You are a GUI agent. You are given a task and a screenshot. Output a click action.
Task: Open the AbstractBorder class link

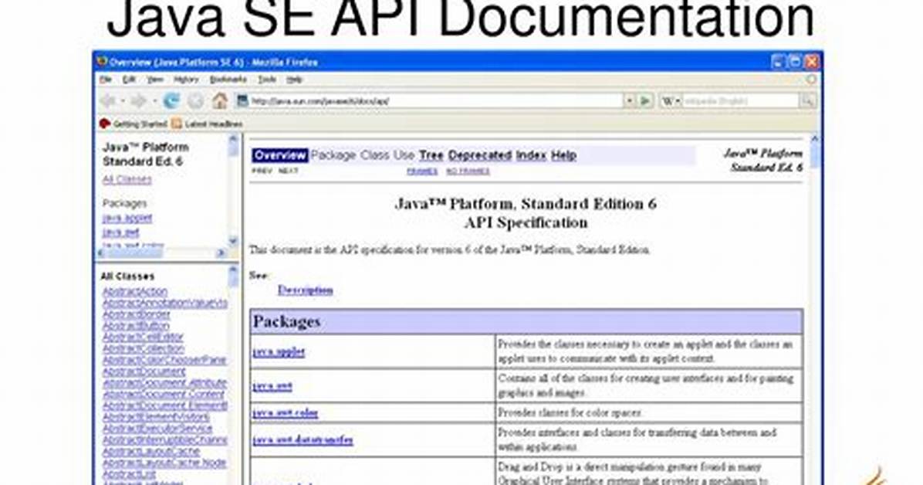[136, 314]
